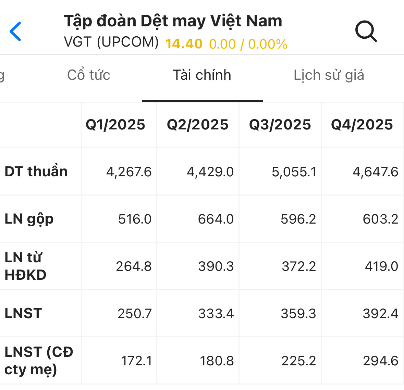Viewport: 404px width, 390px height.
Task: Tap the Q2/2025 column header
Action: (x=198, y=125)
